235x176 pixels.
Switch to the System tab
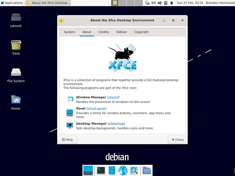pyautogui.click(x=69, y=32)
